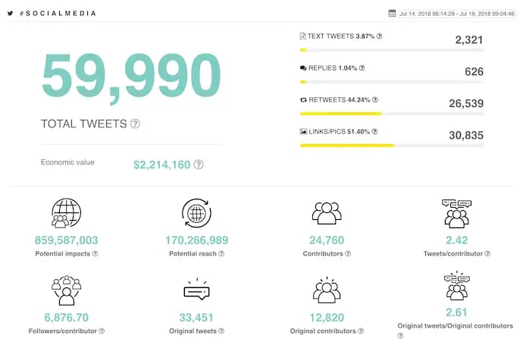Screen dimensions: 523x348
Task: Show Economic value help tooltip
Action: pos(199,164)
